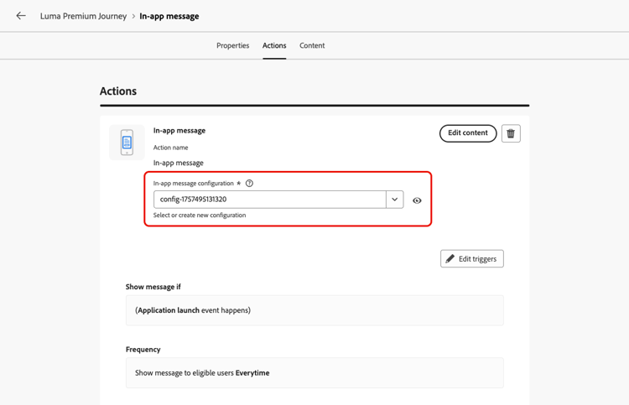This screenshot has width=629, height=405.
Task: Open the Content tab
Action: [x=312, y=45]
